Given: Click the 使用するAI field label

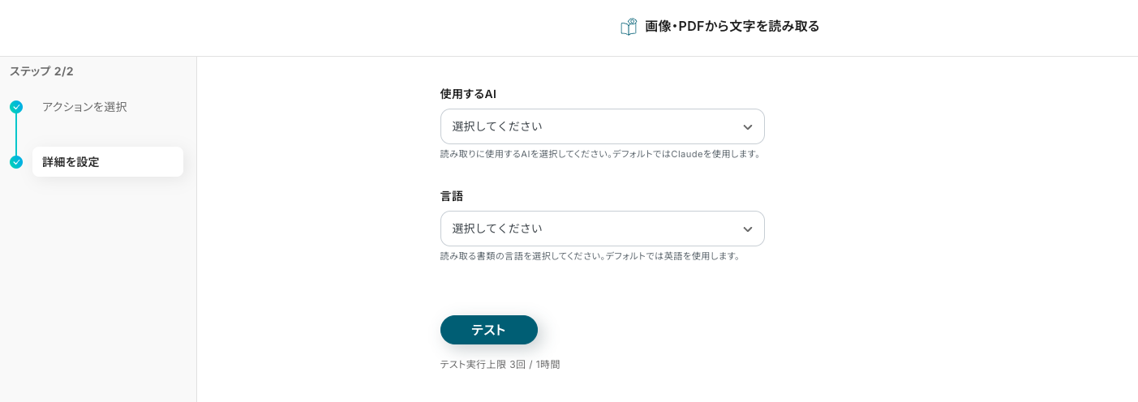Looking at the screenshot, I should 468,94.
